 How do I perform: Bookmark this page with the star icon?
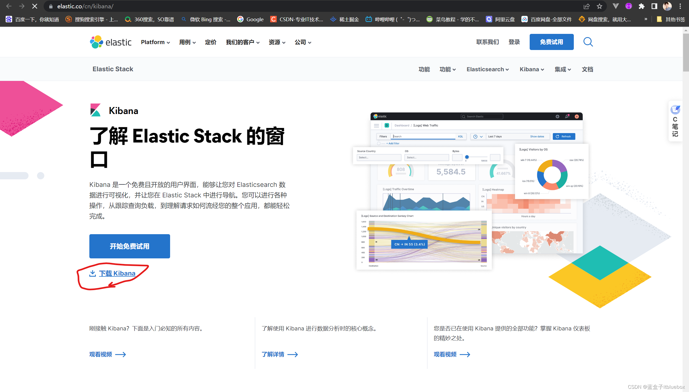600,6
